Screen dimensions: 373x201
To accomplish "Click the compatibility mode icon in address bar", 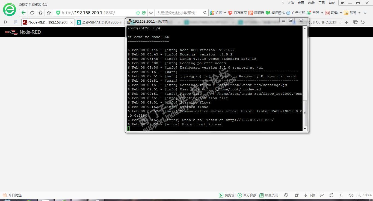I will tap(144, 13).
